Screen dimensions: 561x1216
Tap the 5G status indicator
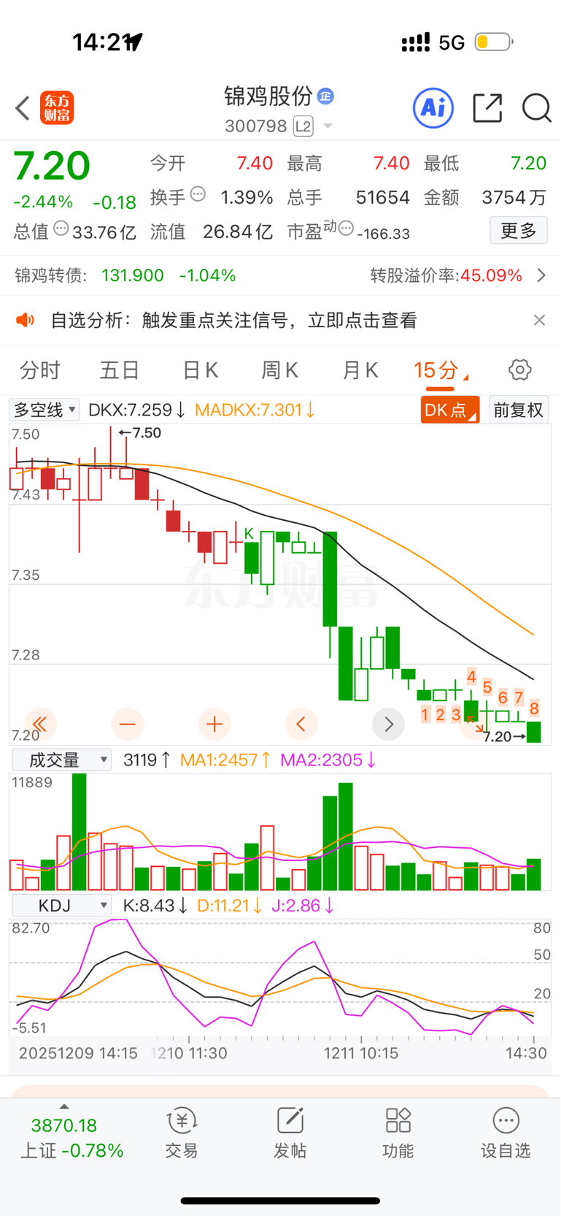point(452,43)
